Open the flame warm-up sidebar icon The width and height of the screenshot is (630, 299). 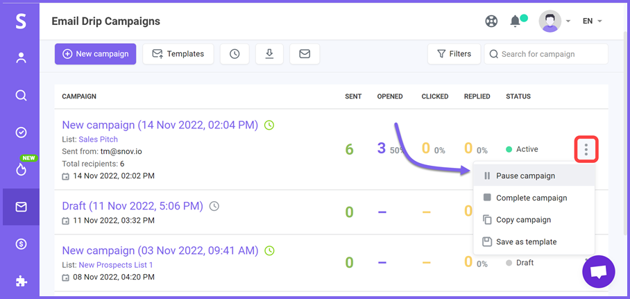point(21,169)
